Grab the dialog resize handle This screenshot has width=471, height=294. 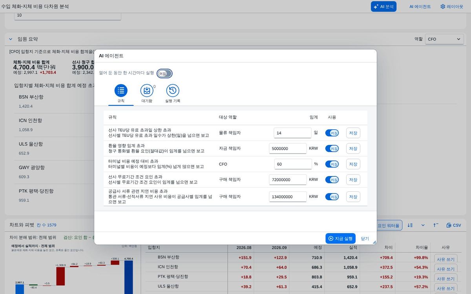pos(374,242)
